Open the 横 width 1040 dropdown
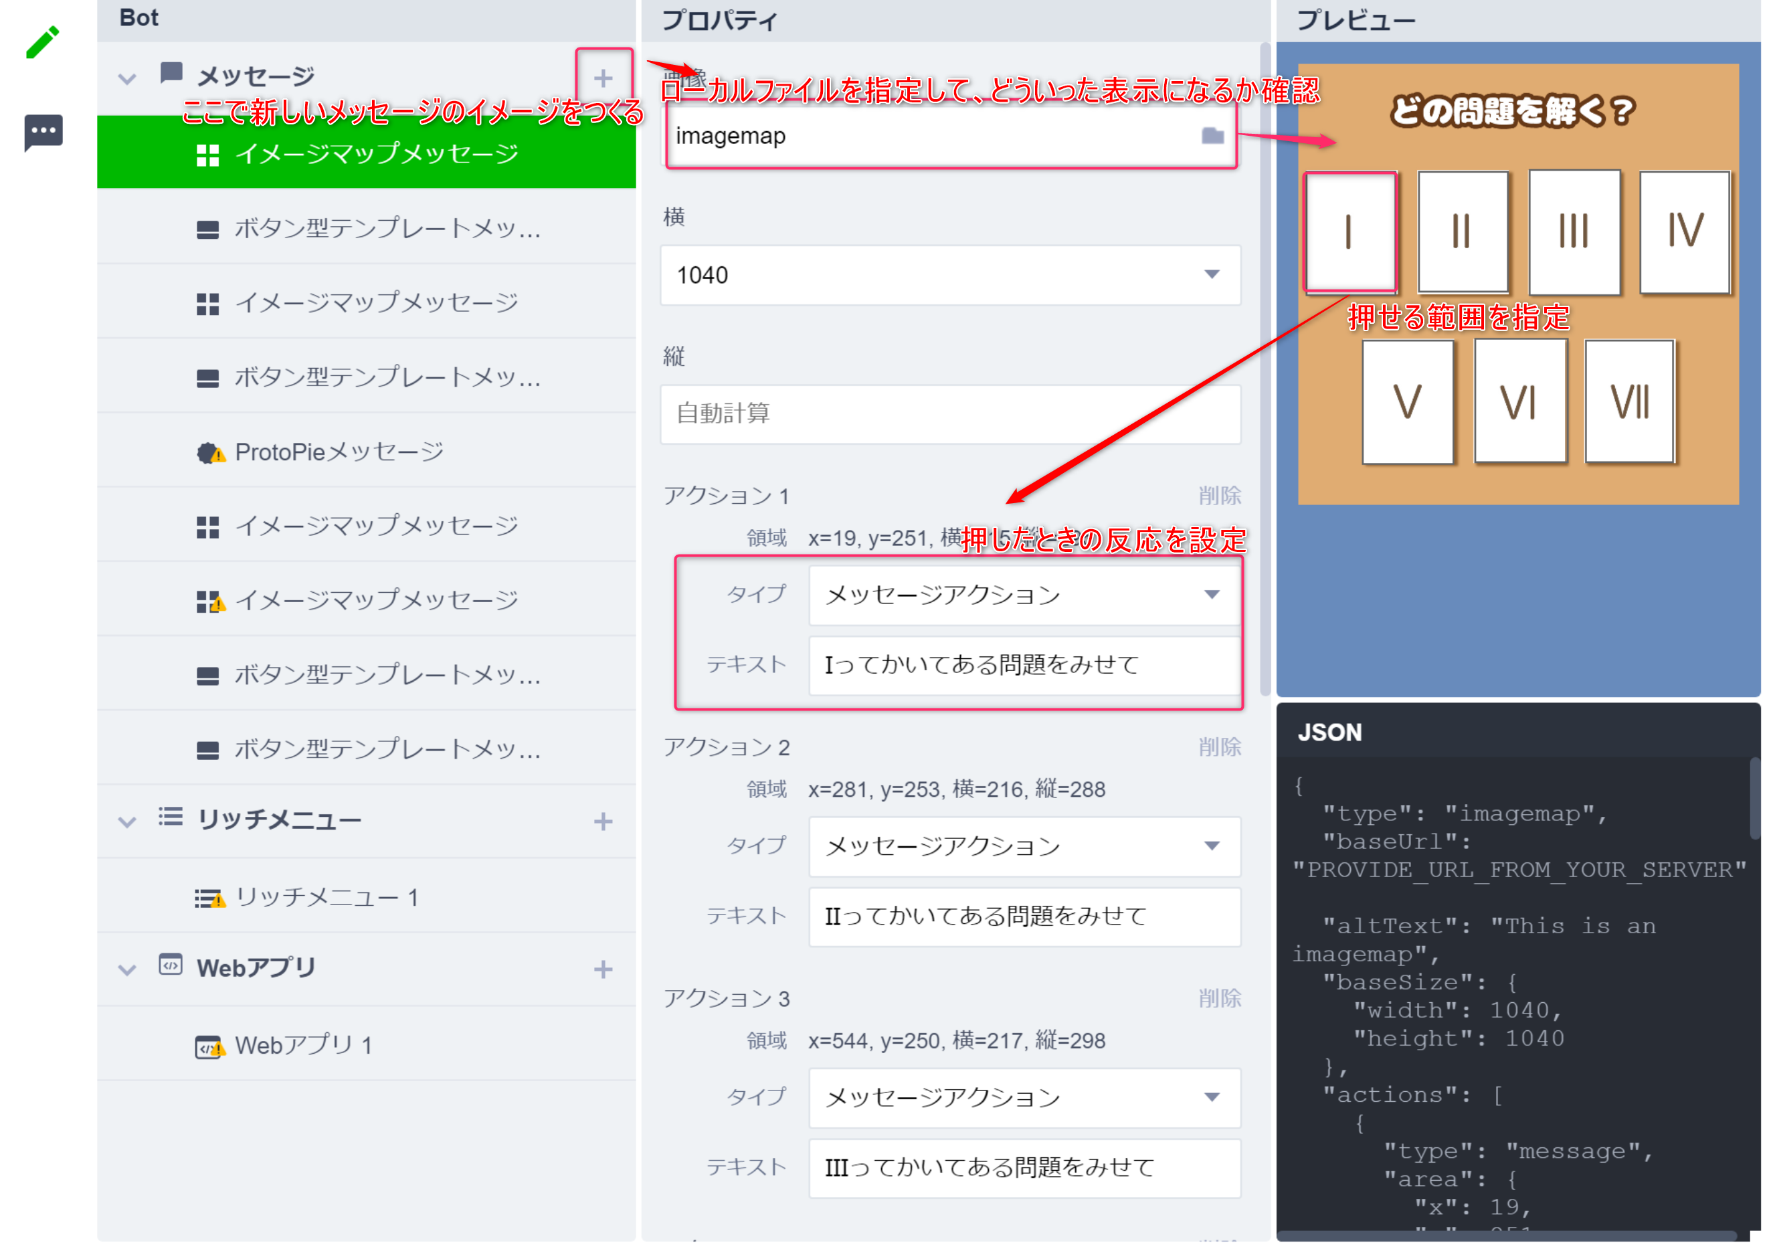 pyautogui.click(x=951, y=275)
